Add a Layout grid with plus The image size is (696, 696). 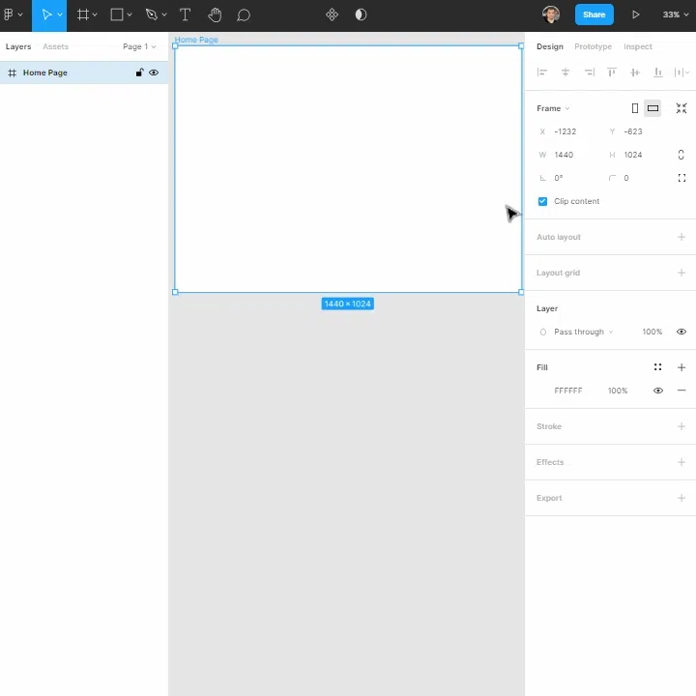681,273
